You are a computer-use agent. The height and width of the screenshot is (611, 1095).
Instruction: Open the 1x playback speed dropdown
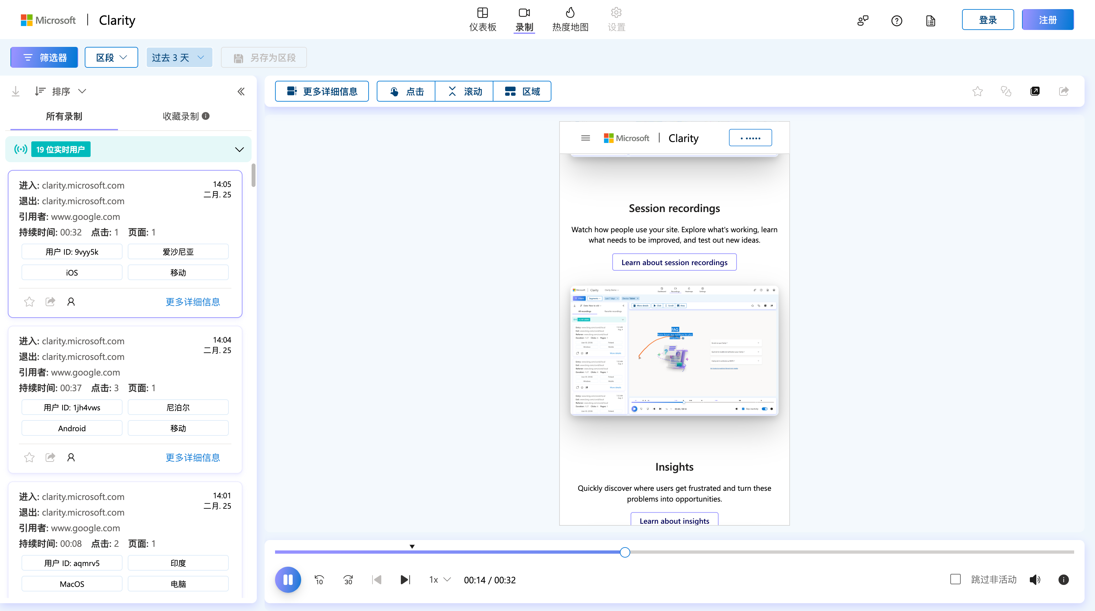click(x=440, y=579)
